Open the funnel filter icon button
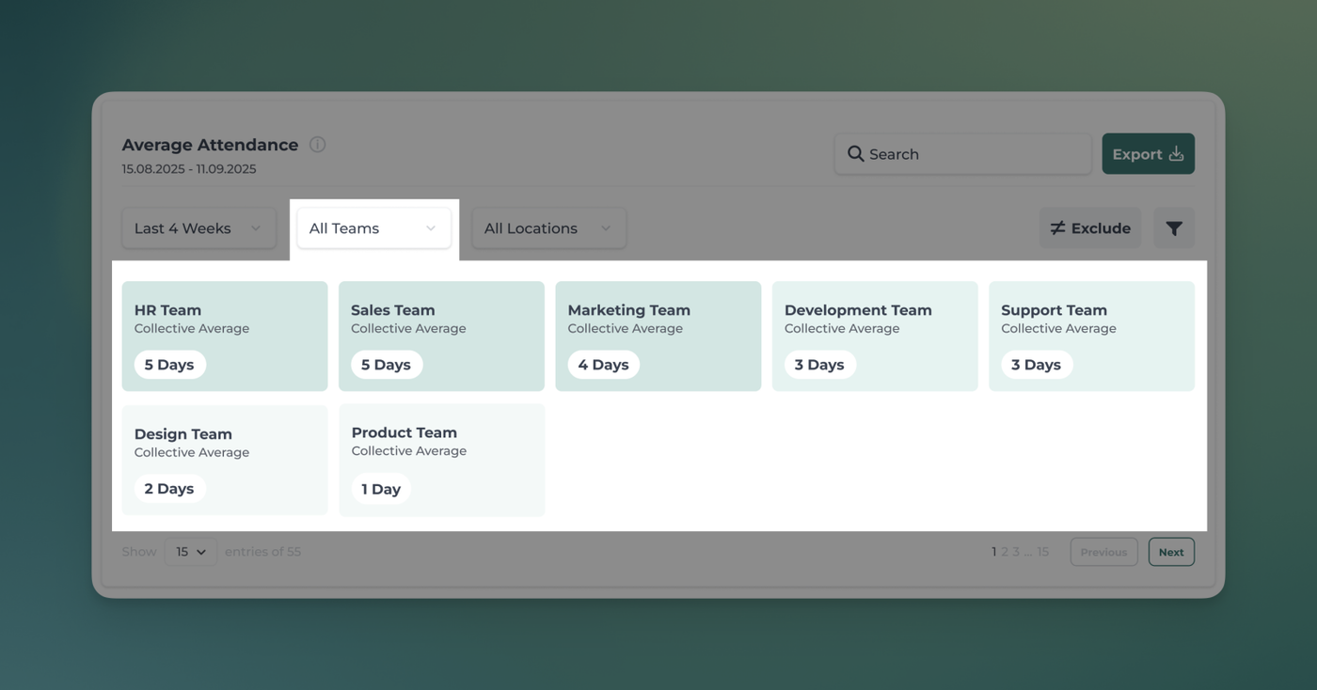Image resolution: width=1317 pixels, height=690 pixels. click(1174, 228)
